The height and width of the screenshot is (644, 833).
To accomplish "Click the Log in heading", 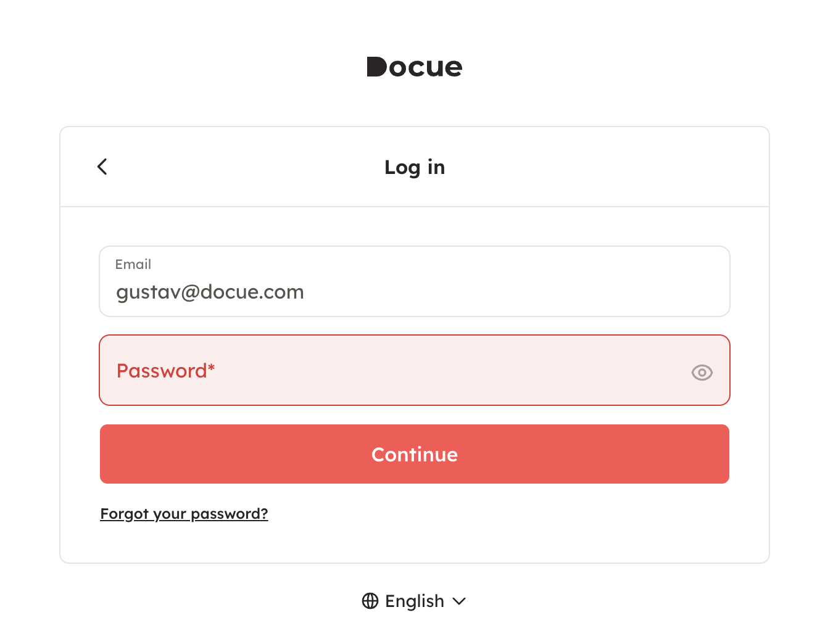I will pyautogui.click(x=415, y=167).
